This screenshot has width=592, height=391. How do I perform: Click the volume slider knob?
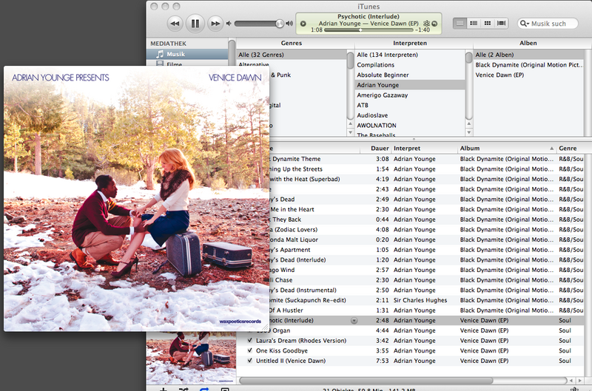280,24
